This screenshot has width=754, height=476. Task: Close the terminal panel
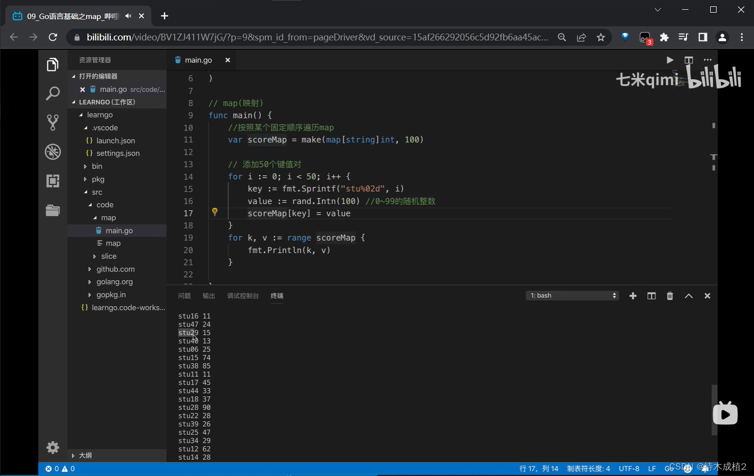(707, 296)
